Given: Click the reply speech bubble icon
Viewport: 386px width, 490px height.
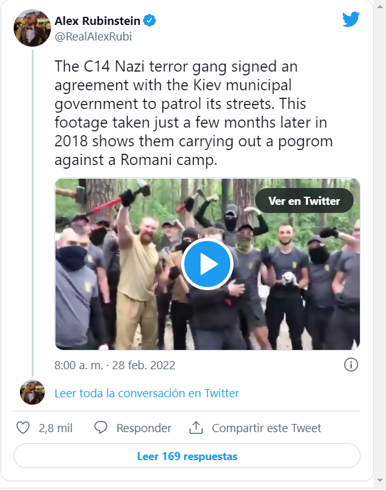Looking at the screenshot, I should (101, 428).
